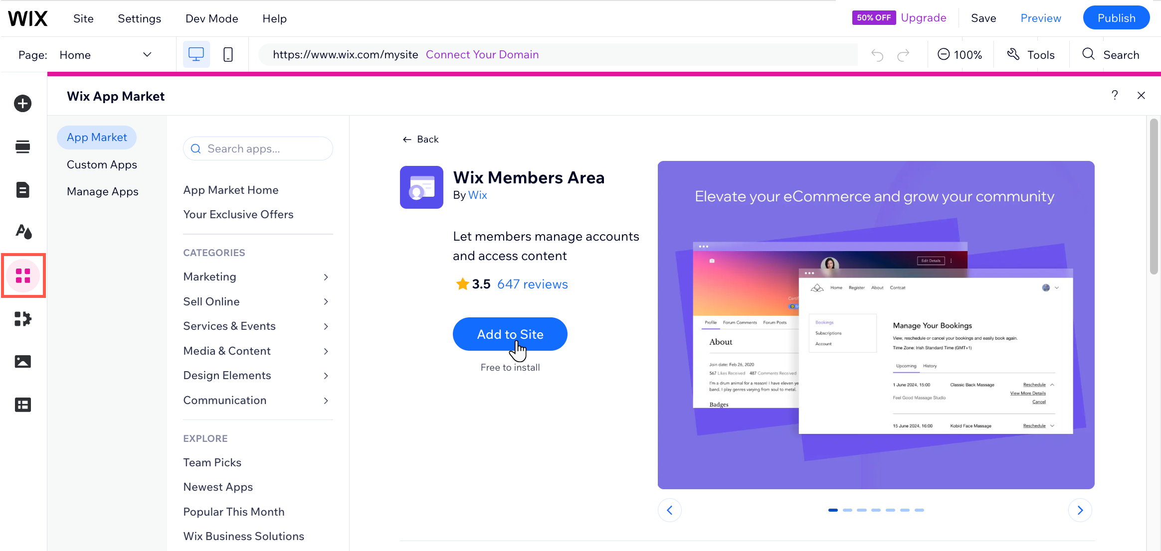1161x551 pixels.
Task: Toggle redo navigation forward arrow
Action: [x=903, y=55]
